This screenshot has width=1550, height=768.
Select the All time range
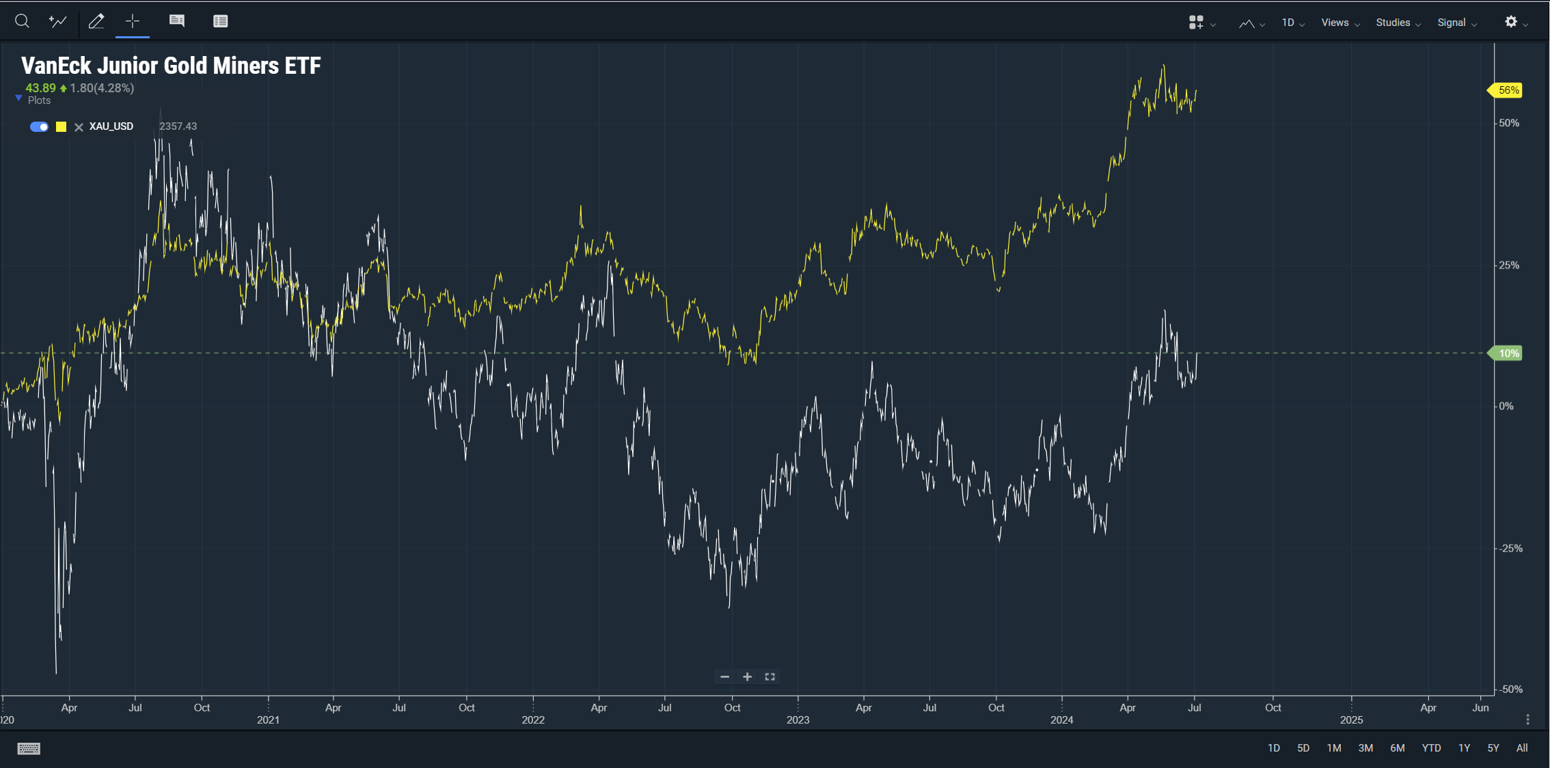[x=1522, y=748]
